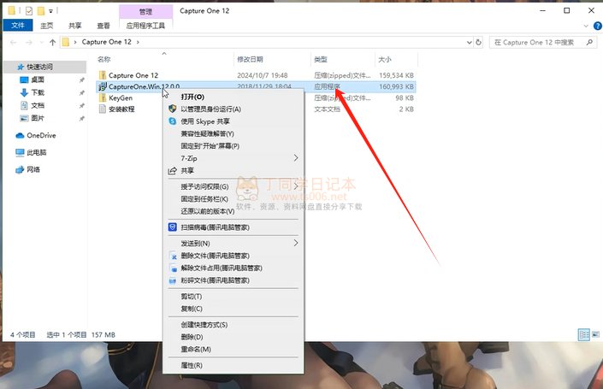Expand the chevron after Capture One 12 path
This screenshot has width=603, height=389.
[x=138, y=42]
